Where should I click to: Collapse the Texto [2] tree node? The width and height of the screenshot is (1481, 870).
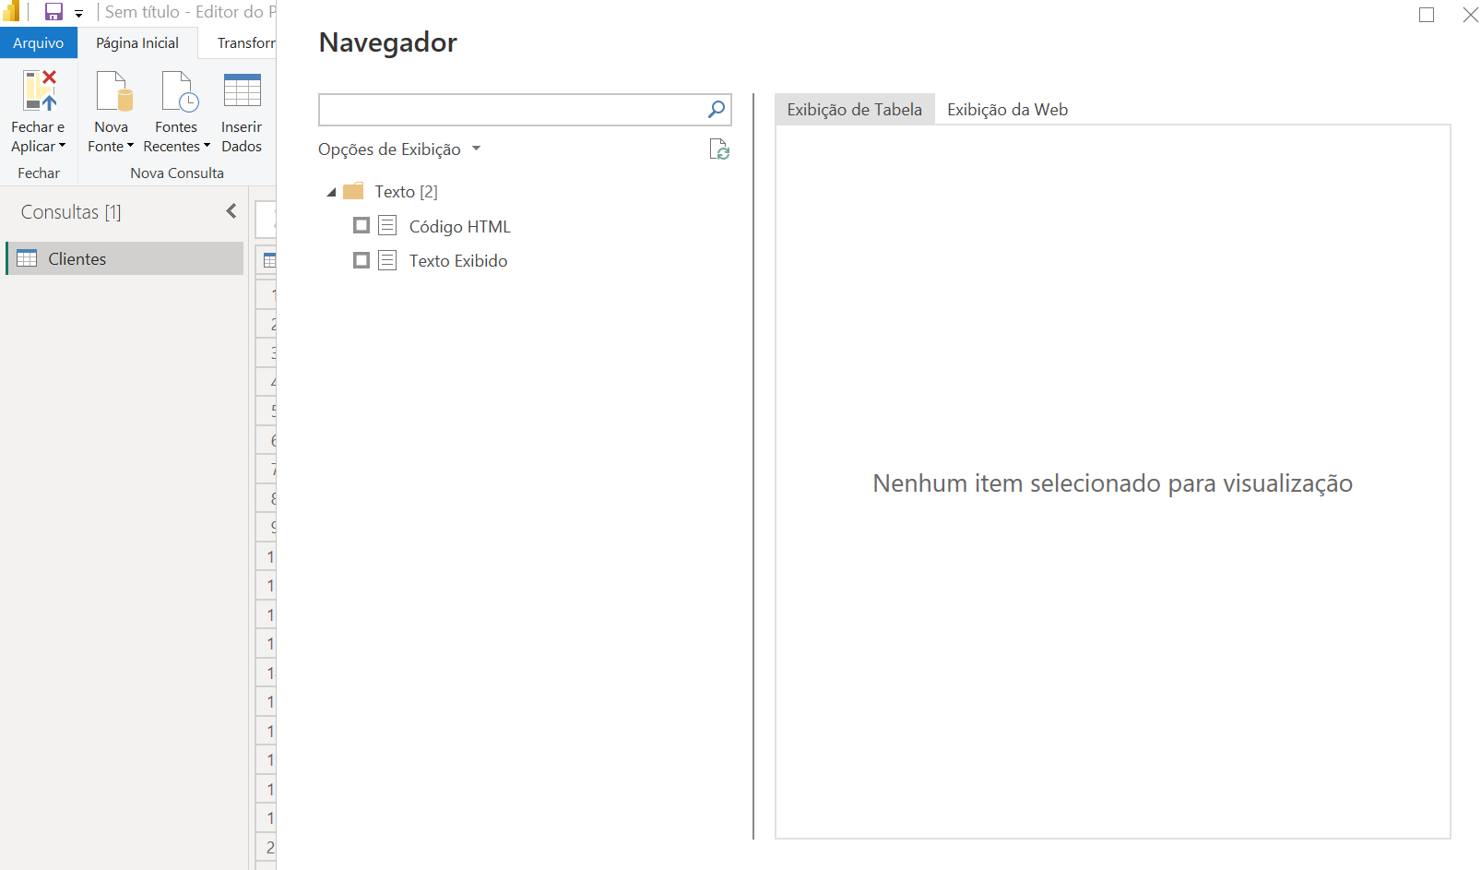pos(331,192)
